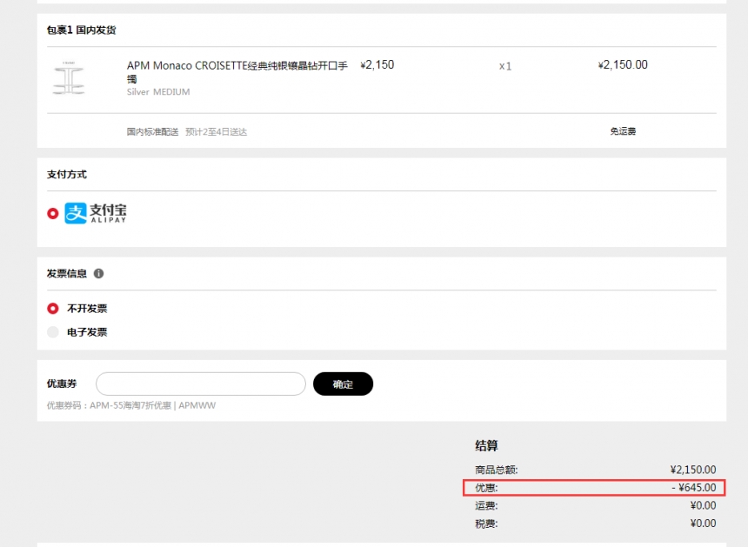
Task: Click the 免运费 free shipping label
Action: pos(623,131)
